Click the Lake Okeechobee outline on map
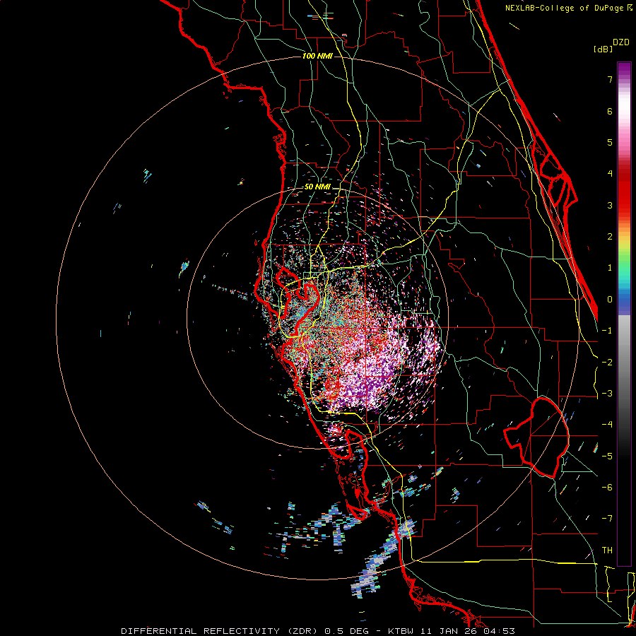Viewport: 636px width, 636px height. point(536,437)
